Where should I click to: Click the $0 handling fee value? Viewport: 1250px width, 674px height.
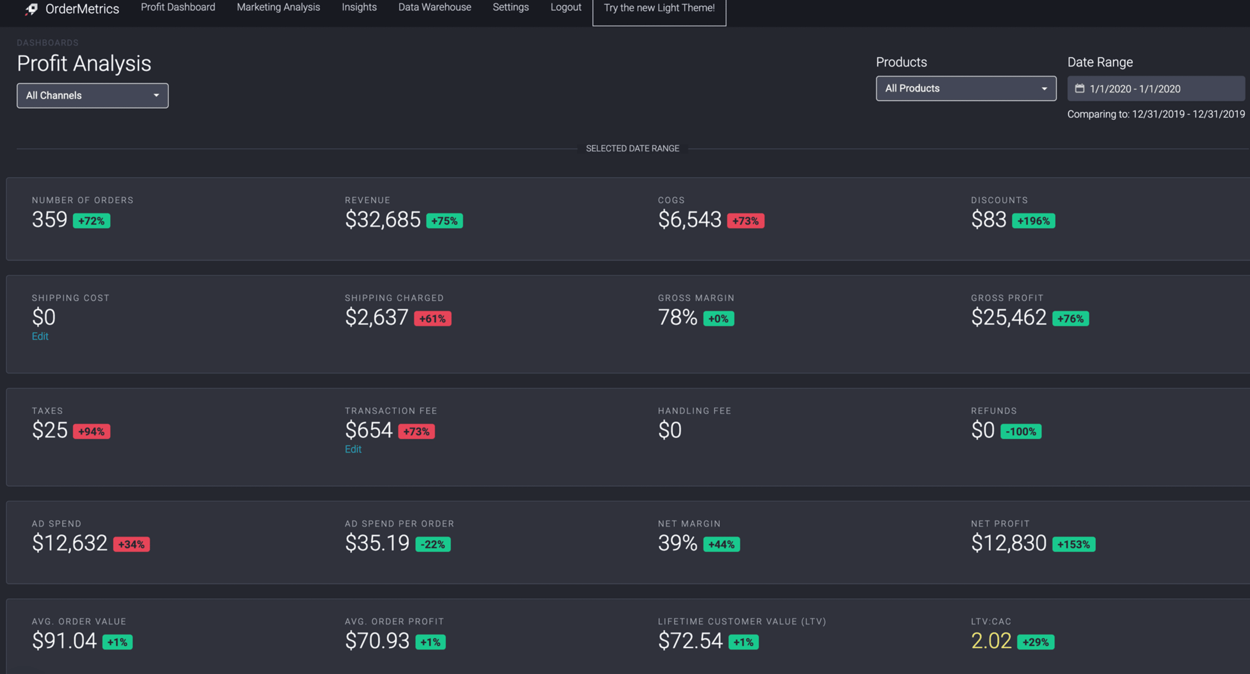670,430
